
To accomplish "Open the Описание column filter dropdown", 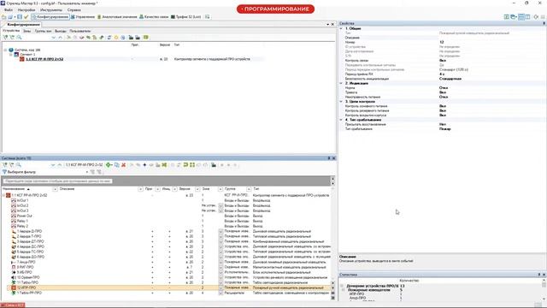I will [x=140, y=189].
